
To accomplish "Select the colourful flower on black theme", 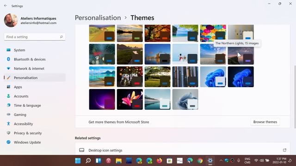I will pyautogui.click(x=129, y=100).
